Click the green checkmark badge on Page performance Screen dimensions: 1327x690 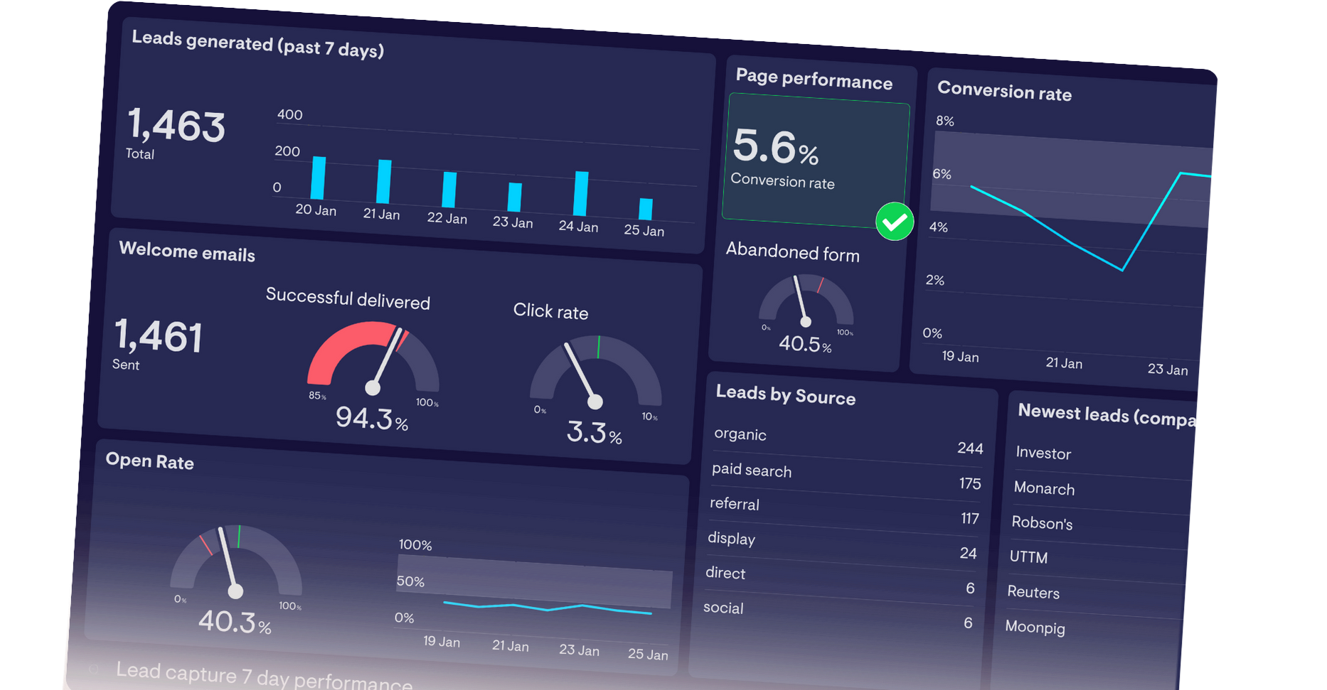[x=895, y=222]
